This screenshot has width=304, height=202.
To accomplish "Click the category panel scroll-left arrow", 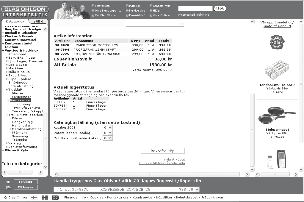I will coord(4,172).
